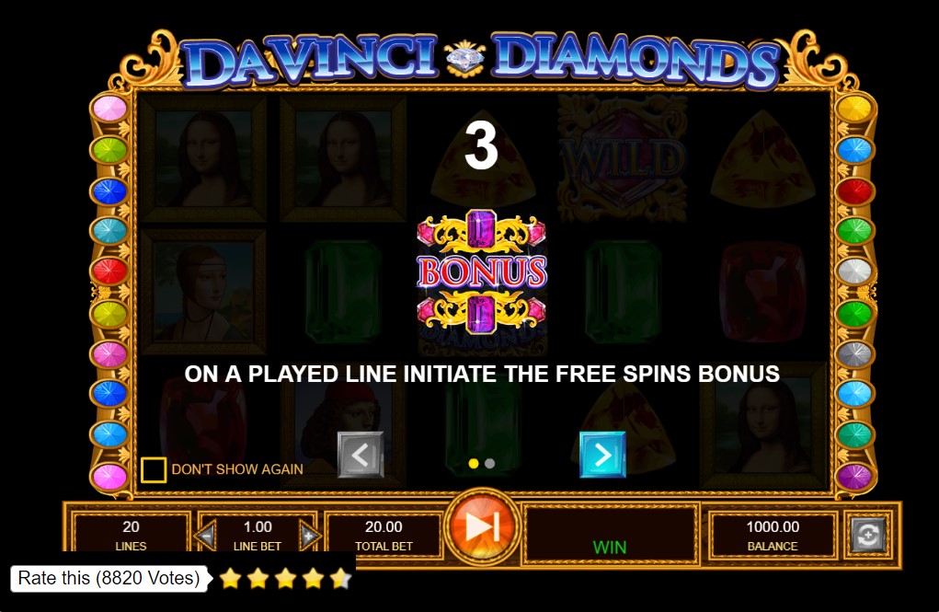The height and width of the screenshot is (612, 939).
Task: Click the diamond in game title
Action: coord(464,59)
